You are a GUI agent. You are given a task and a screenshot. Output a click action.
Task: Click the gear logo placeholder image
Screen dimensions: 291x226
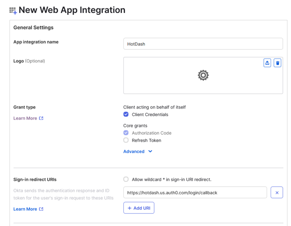click(203, 75)
